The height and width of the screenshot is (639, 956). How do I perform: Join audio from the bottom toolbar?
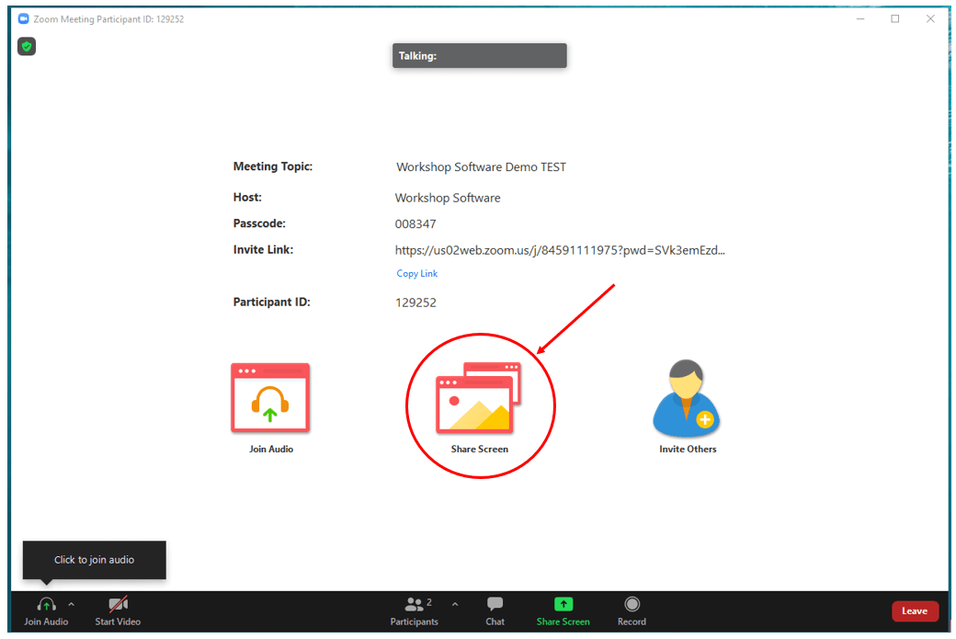(46, 611)
